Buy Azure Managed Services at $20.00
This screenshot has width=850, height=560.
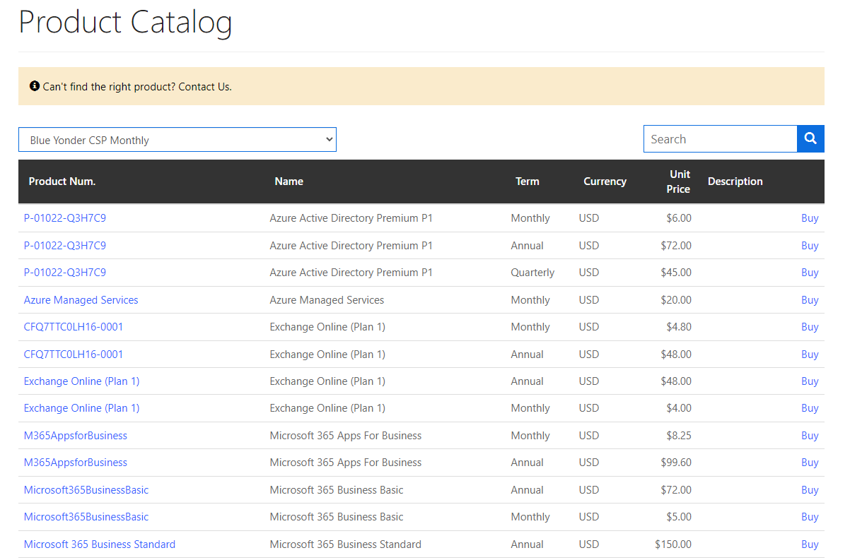809,300
